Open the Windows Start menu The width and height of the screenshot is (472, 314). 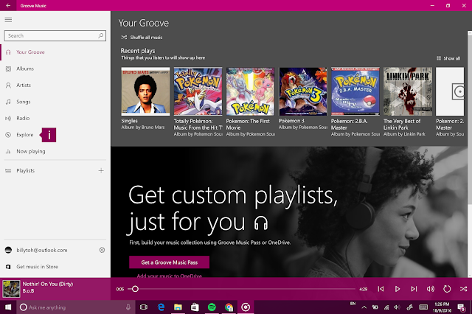[x=8, y=307]
